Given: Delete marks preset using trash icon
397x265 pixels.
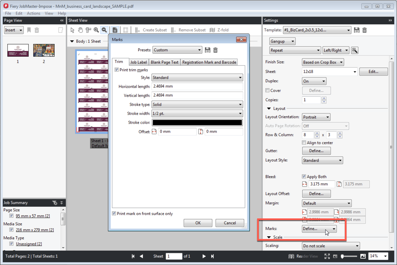Looking at the screenshot, I should [x=215, y=50].
